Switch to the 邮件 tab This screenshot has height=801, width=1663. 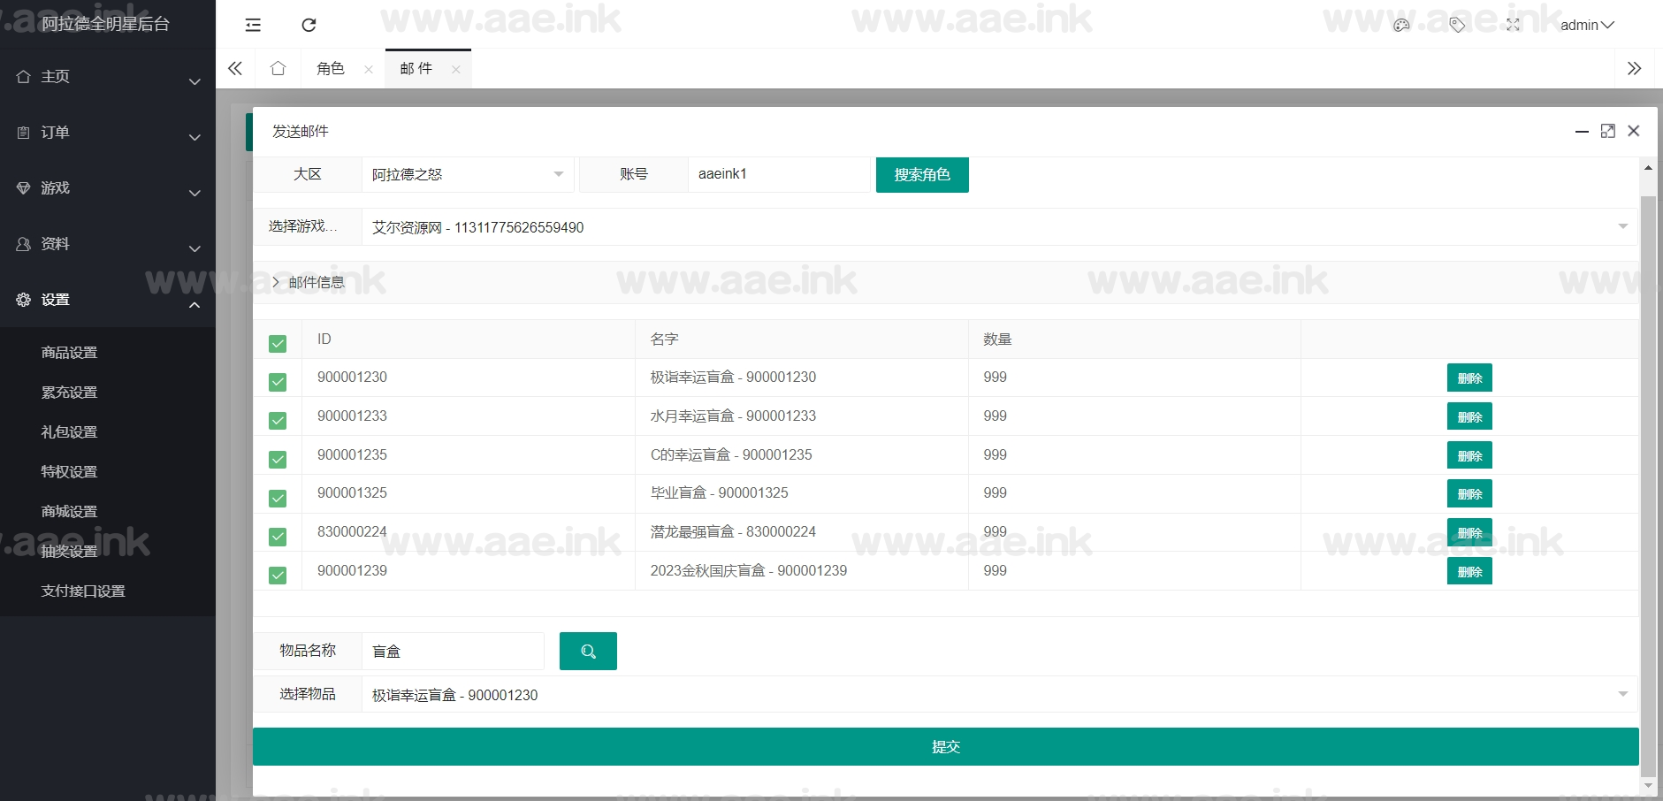(416, 68)
